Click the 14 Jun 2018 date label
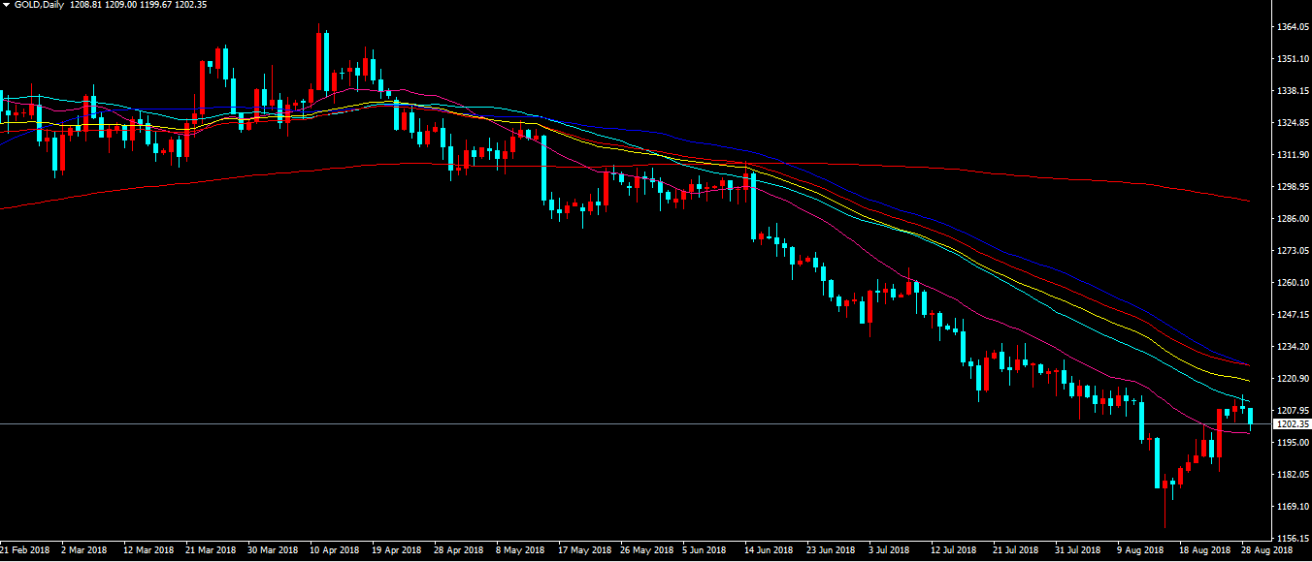 pyautogui.click(x=770, y=550)
